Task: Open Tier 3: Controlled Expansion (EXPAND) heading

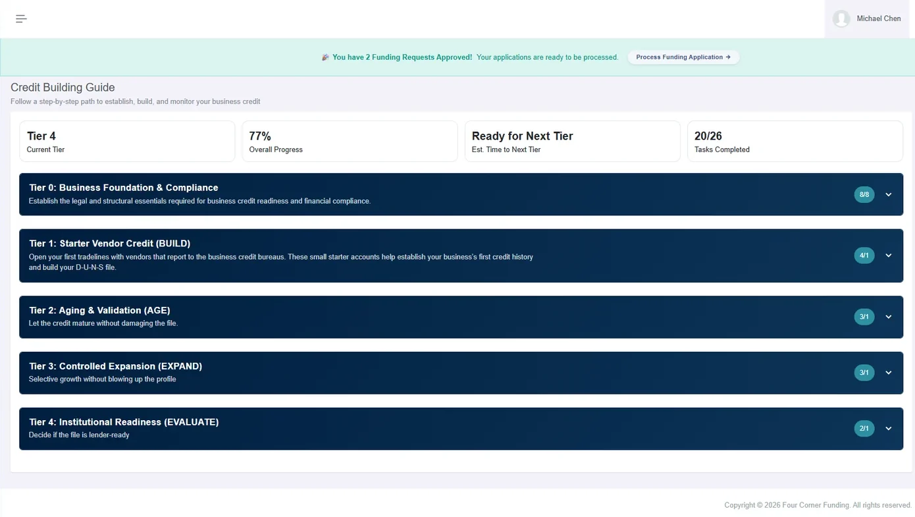Action: (x=116, y=366)
